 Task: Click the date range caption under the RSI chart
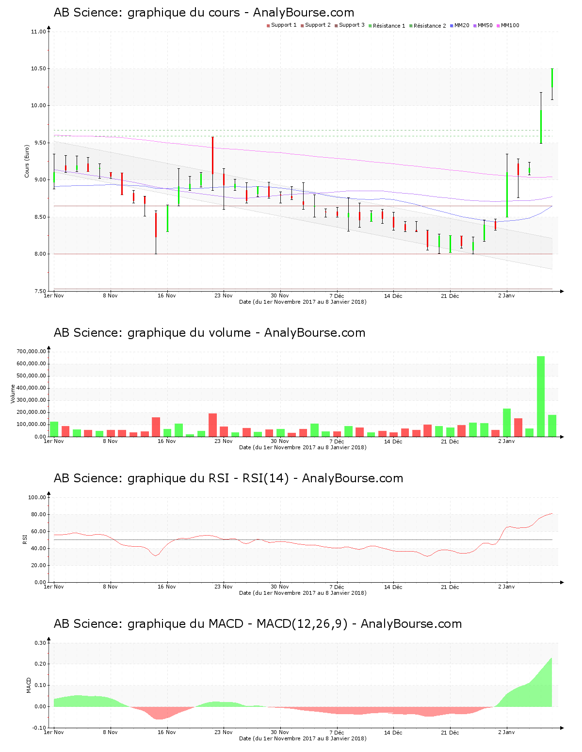click(x=303, y=593)
